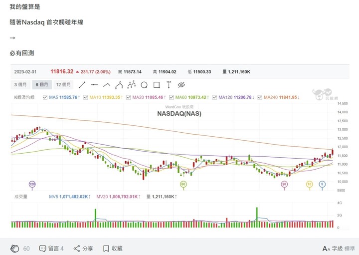The width and height of the screenshot is (359, 255).
Task: Click the MA120 11206.78 value label
Action: pyautogui.click(x=236, y=97)
